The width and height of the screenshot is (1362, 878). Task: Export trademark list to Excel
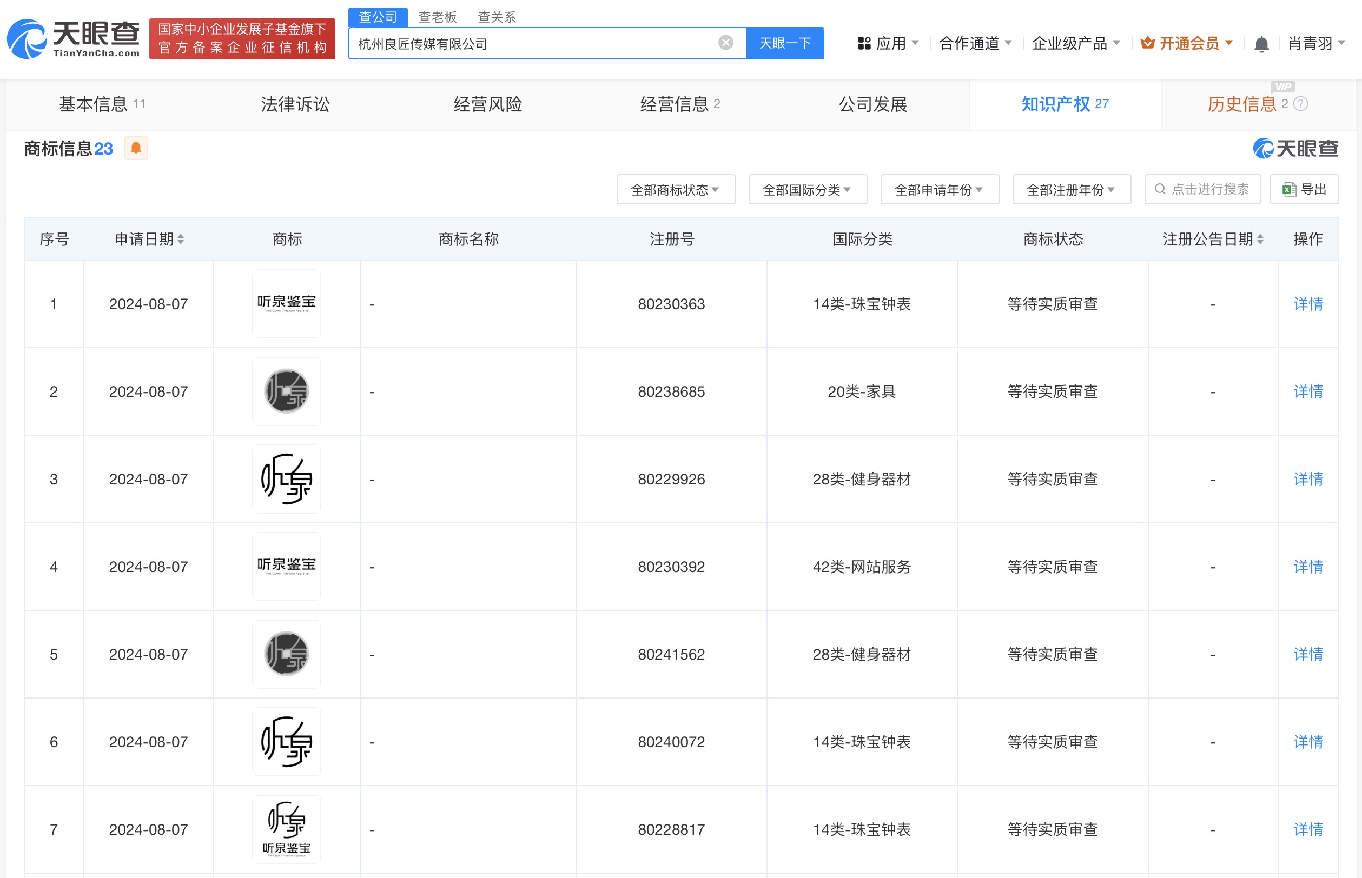pos(1305,189)
